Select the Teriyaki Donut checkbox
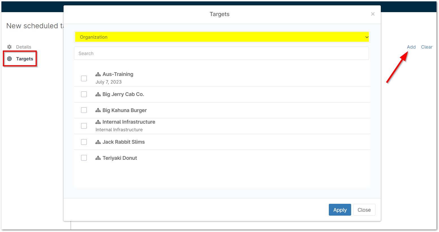439x232 pixels. [x=84, y=158]
